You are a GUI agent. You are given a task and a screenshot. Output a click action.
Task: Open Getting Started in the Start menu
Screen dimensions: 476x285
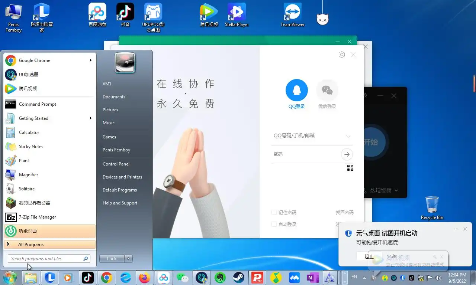point(50,118)
